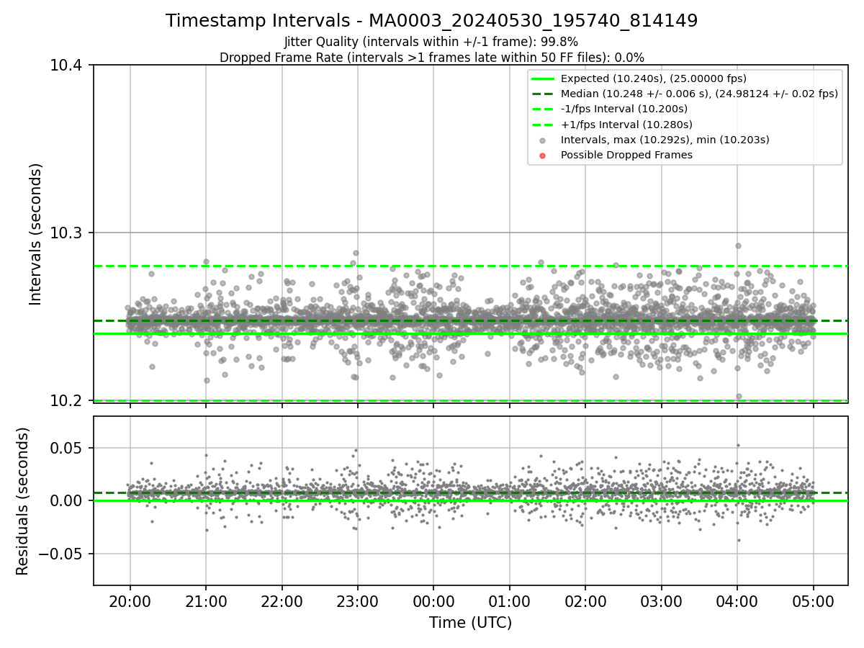Click the 03:00 time tick label
This screenshot has width=864, height=648.
(662, 600)
